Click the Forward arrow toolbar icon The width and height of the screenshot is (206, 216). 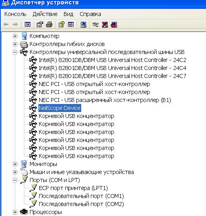pos(15,25)
